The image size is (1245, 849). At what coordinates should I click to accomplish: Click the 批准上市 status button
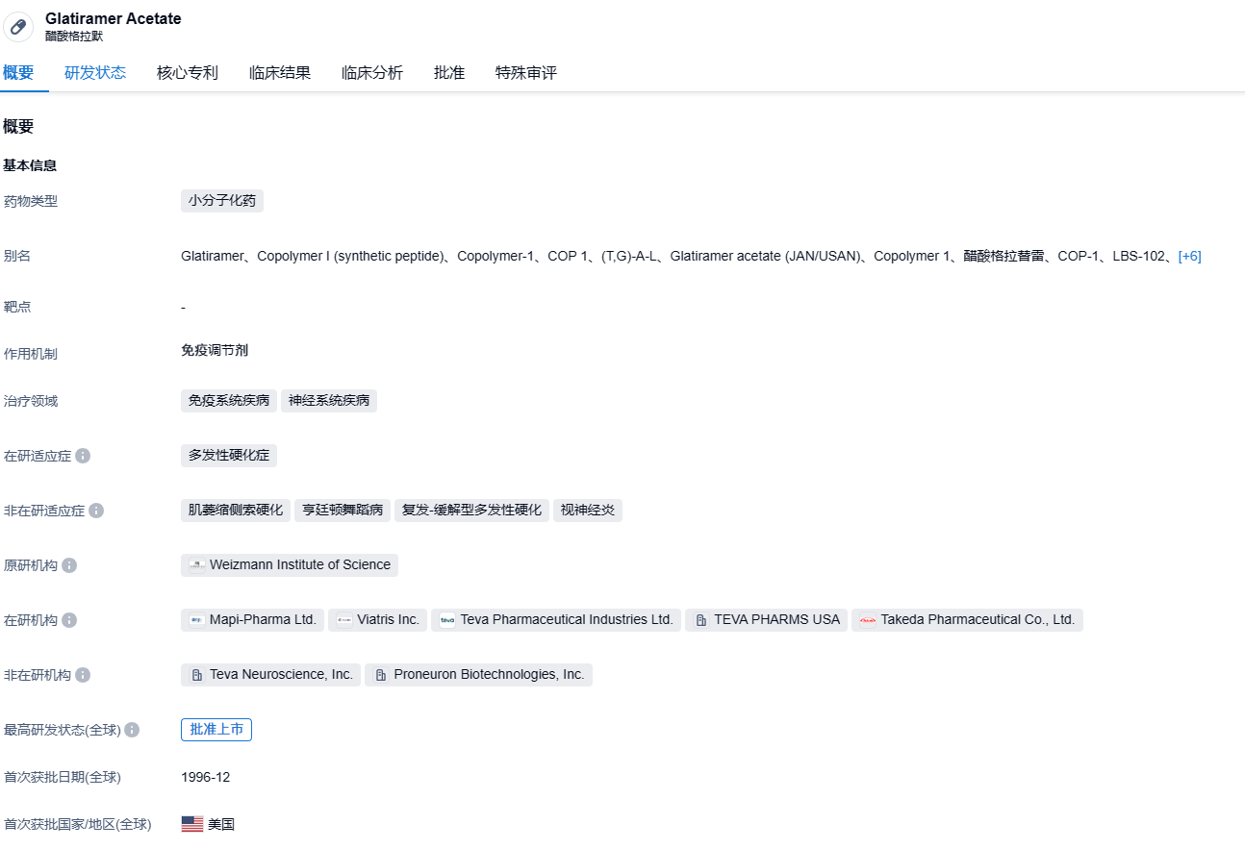[216, 730]
